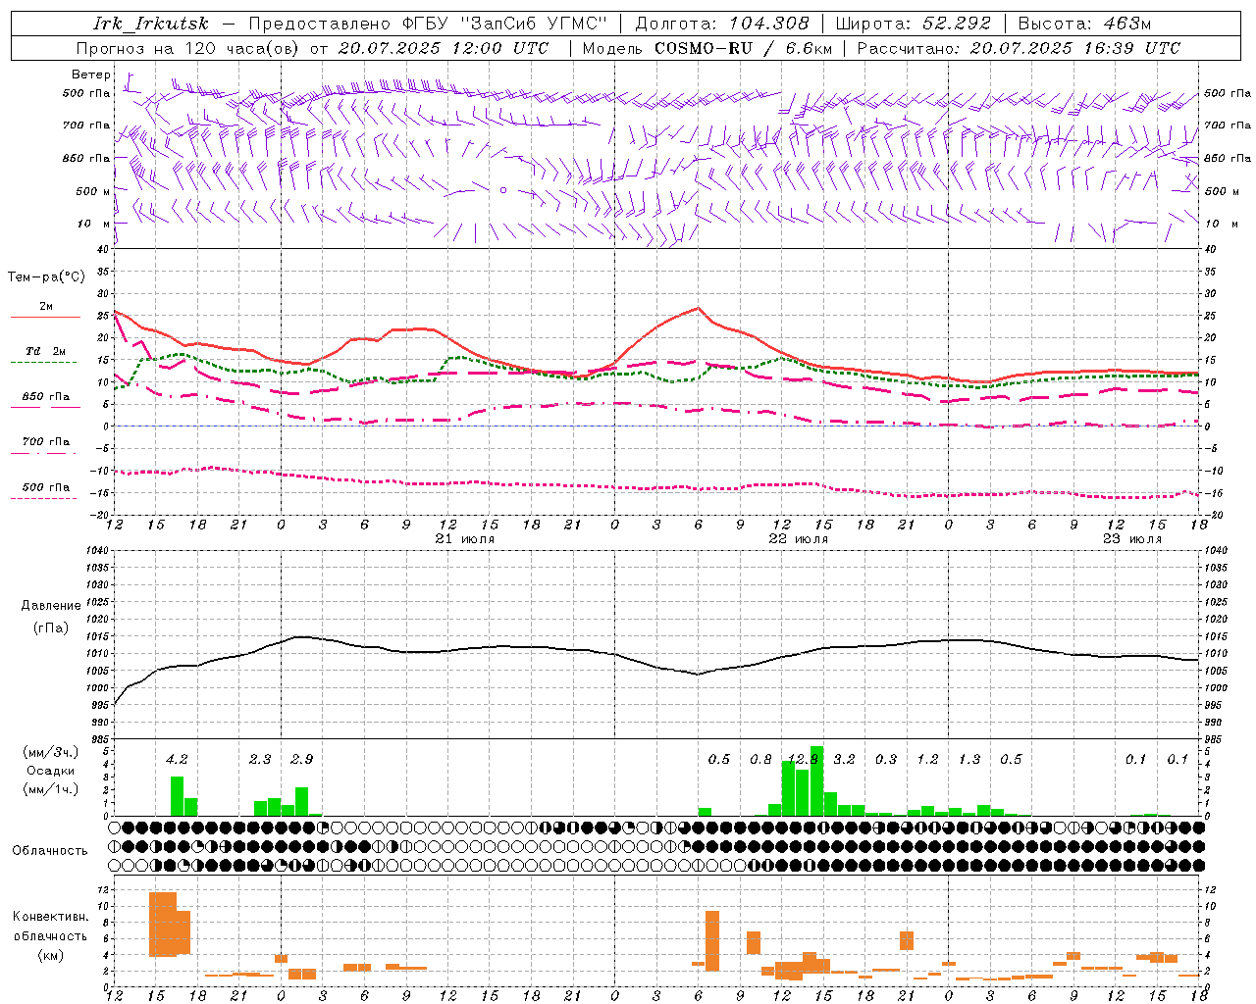Click the 500 гПа temperature legend entry

46,487
